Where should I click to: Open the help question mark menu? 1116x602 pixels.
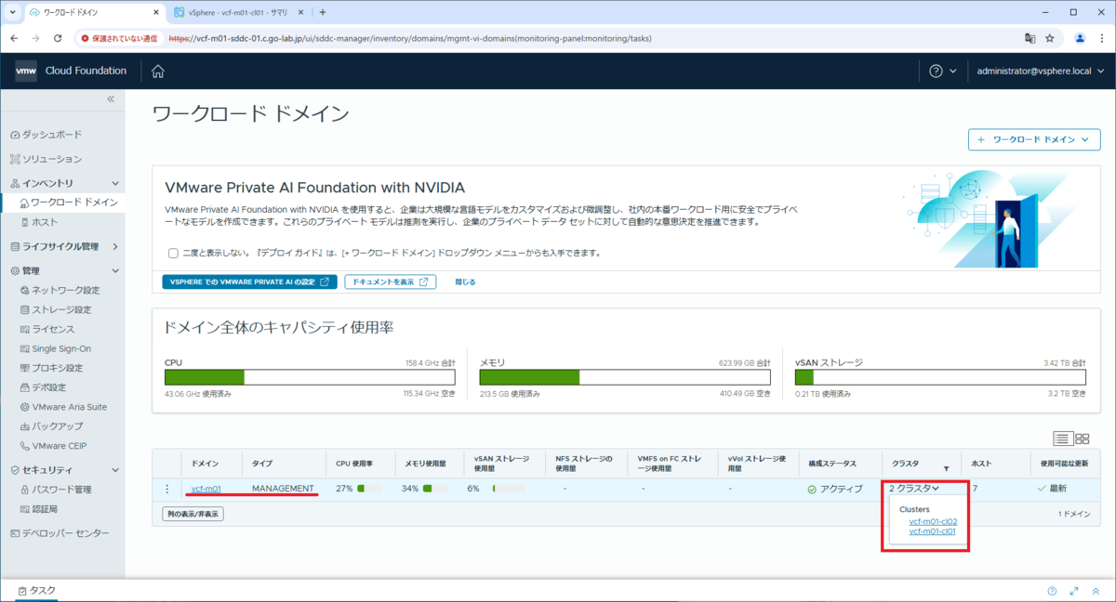coord(936,71)
